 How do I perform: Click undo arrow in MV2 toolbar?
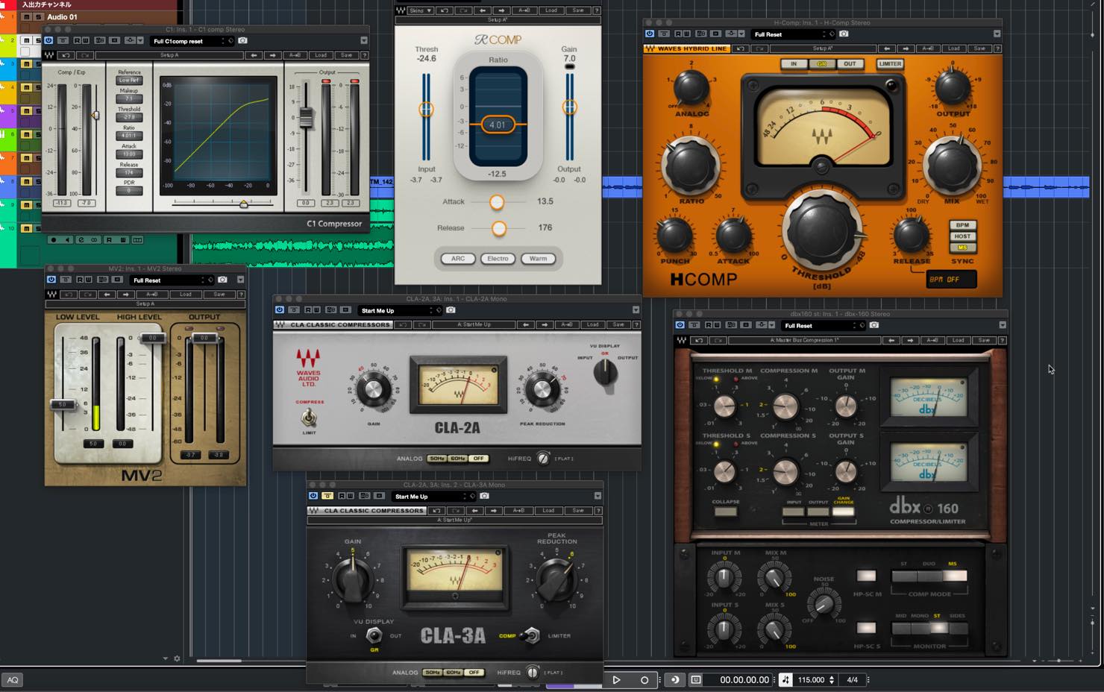[69, 295]
